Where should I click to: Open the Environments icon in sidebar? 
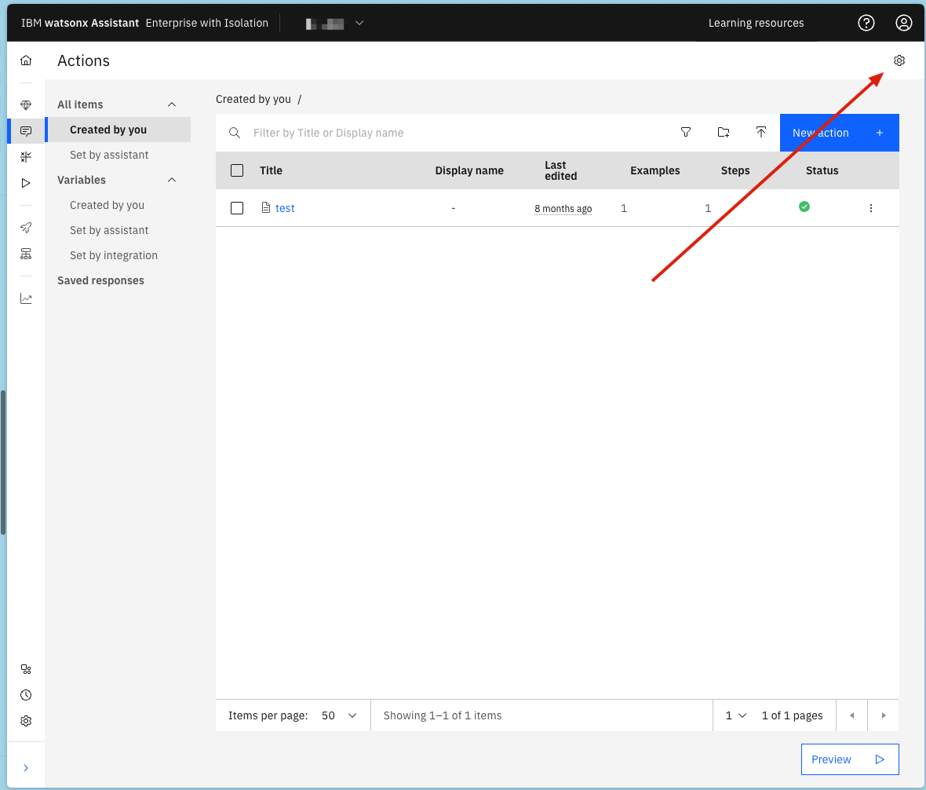click(26, 254)
